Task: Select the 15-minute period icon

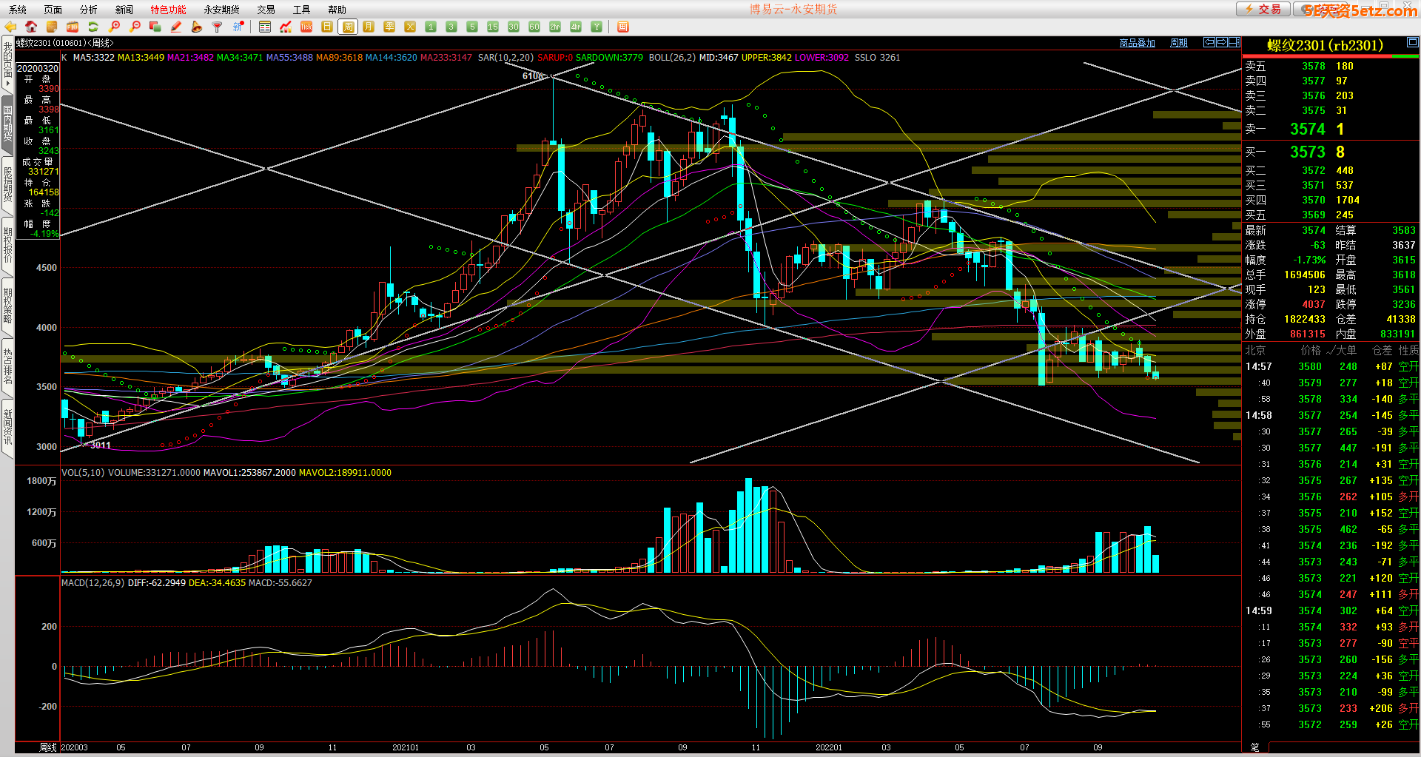Action: 493,27
